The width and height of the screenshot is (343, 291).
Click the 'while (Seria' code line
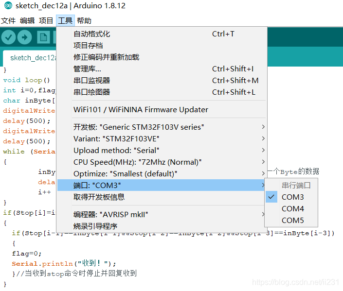(29, 152)
